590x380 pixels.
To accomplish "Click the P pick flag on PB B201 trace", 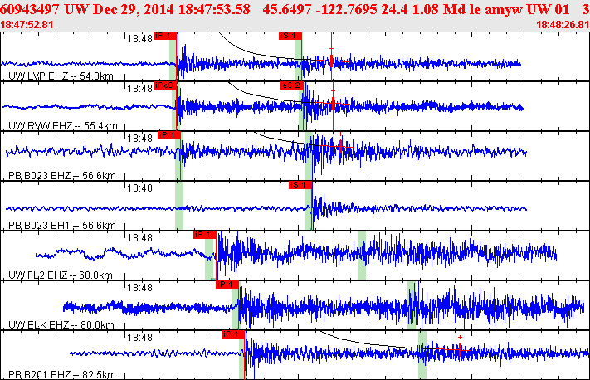I will pos(232,334).
